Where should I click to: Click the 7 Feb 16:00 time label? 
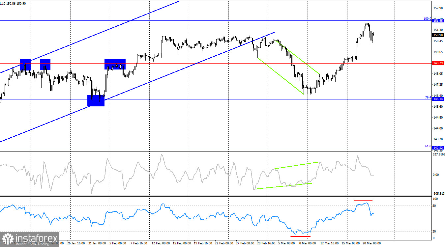coord(139,244)
